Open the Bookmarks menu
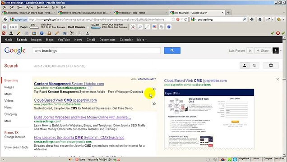Viewport: 287px width, 162px height. tap(43, 7)
